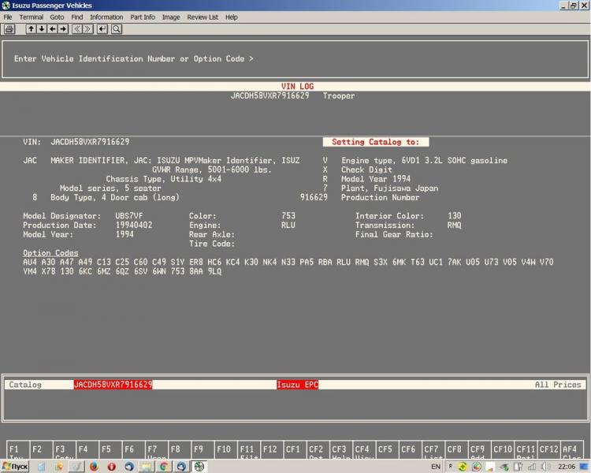Click the F1 function key button
This screenshot has height=473, width=591.
pos(17,449)
